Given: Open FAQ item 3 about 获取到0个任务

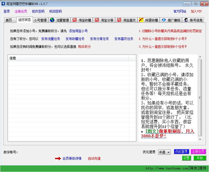Looking at the screenshot, I should 163,47.
